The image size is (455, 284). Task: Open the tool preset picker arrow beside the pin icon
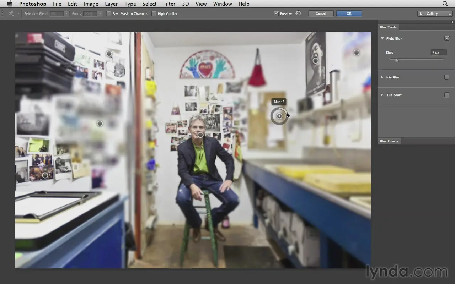[18, 14]
